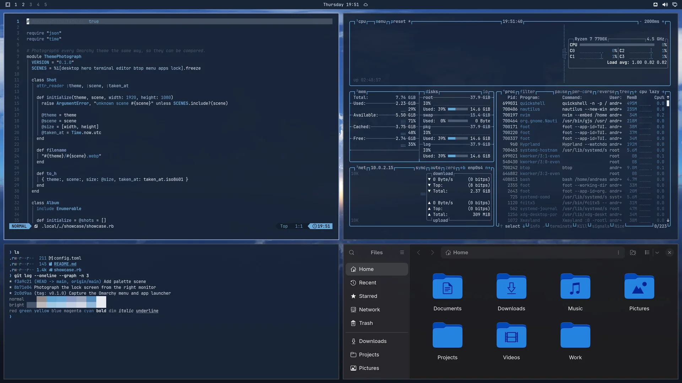This screenshot has height=383, width=682.
Task: Select Trash in Files sidebar
Action: pyautogui.click(x=377, y=323)
